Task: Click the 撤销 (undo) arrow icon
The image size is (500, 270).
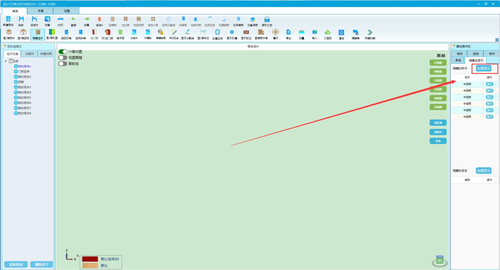Action: click(73, 19)
